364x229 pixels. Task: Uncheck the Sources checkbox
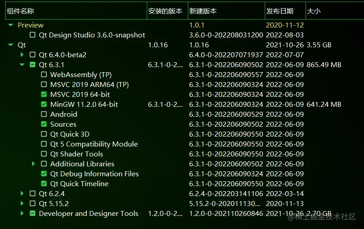44,124
